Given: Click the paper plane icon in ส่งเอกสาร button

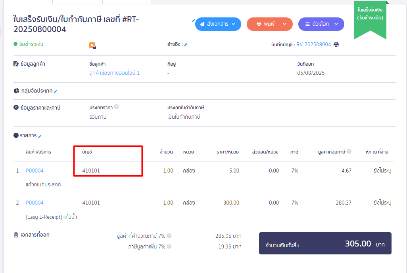Looking at the screenshot, I should [x=203, y=24].
